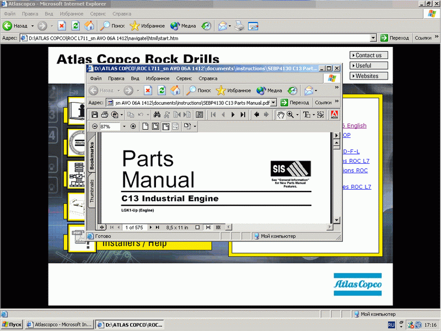
Task: Click the binoculars Find icon
Action: pyautogui.click(x=157, y=115)
